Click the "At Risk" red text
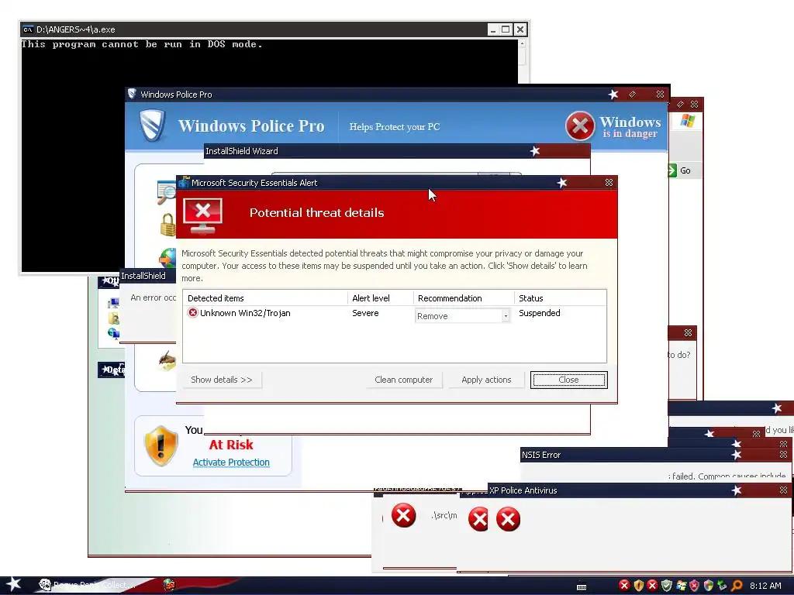This screenshot has width=794, height=595. (231, 445)
